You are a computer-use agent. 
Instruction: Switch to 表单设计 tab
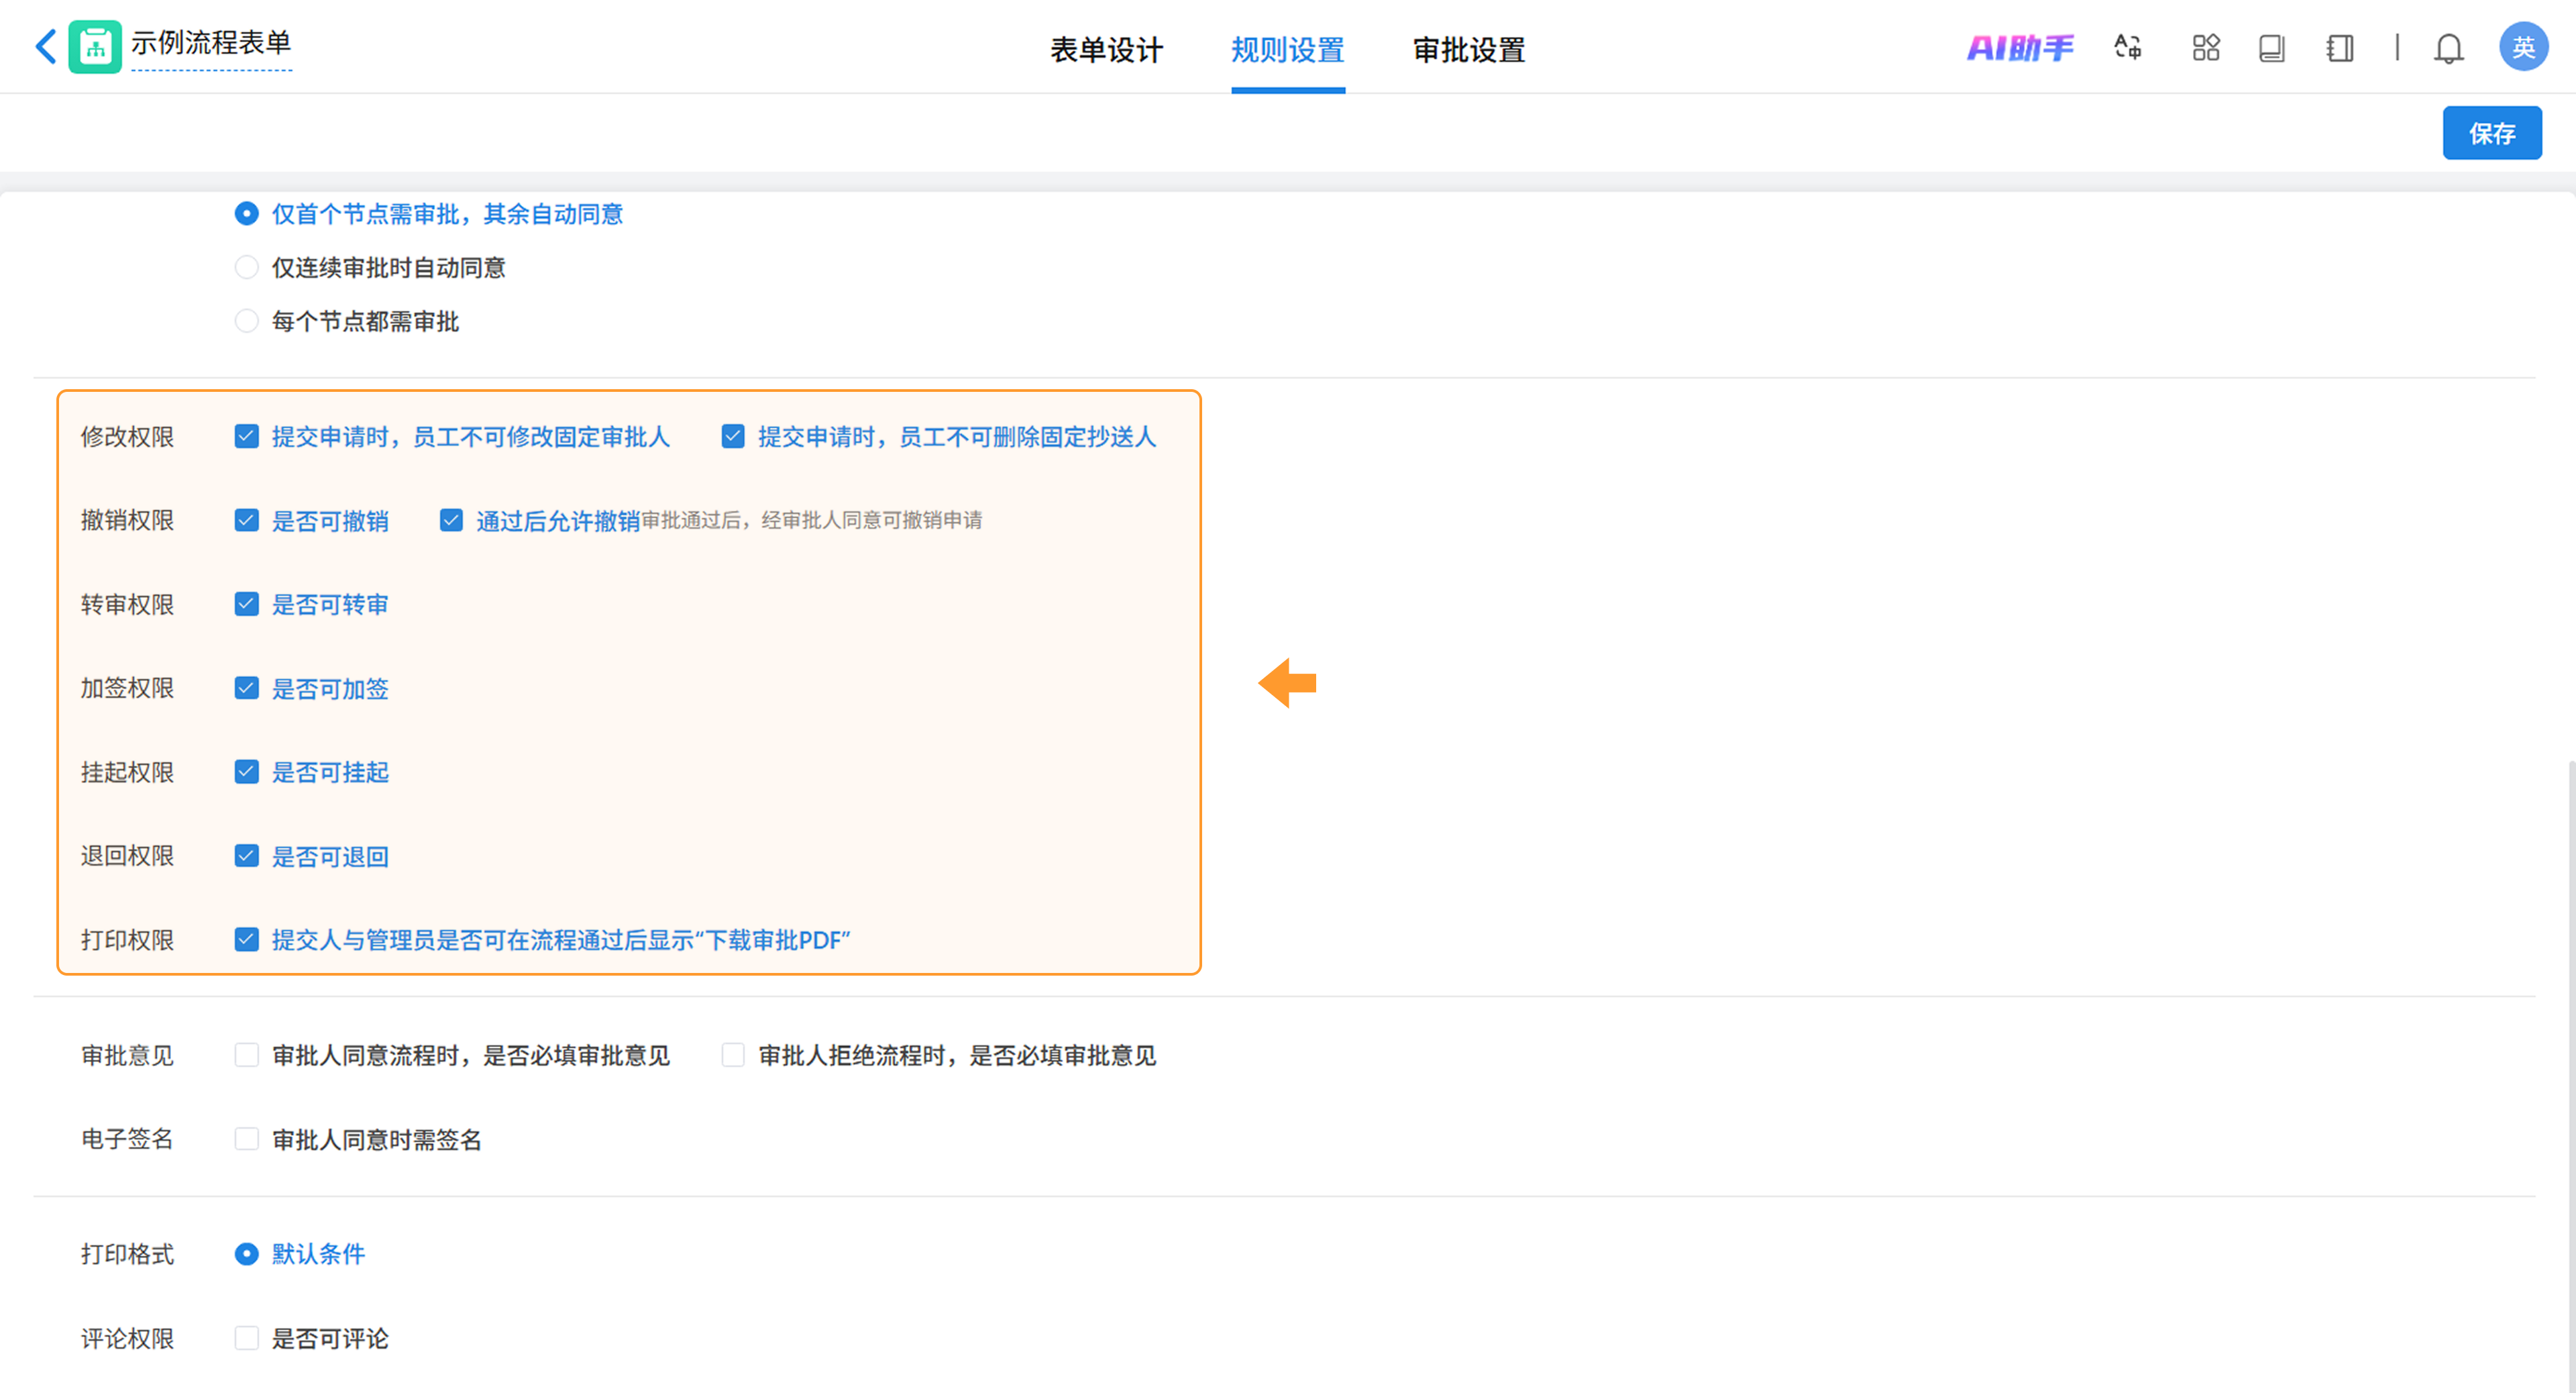pos(1106,49)
